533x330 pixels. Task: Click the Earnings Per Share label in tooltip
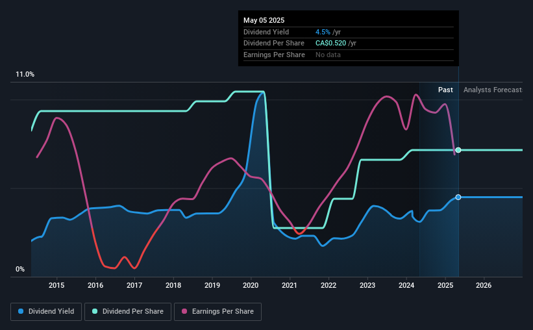pyautogui.click(x=274, y=55)
